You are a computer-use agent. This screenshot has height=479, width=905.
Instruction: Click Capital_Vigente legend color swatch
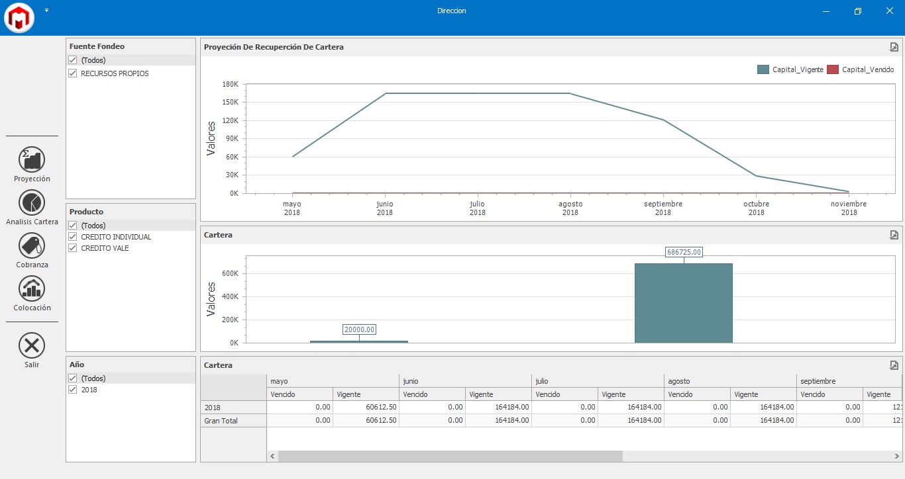click(x=763, y=69)
